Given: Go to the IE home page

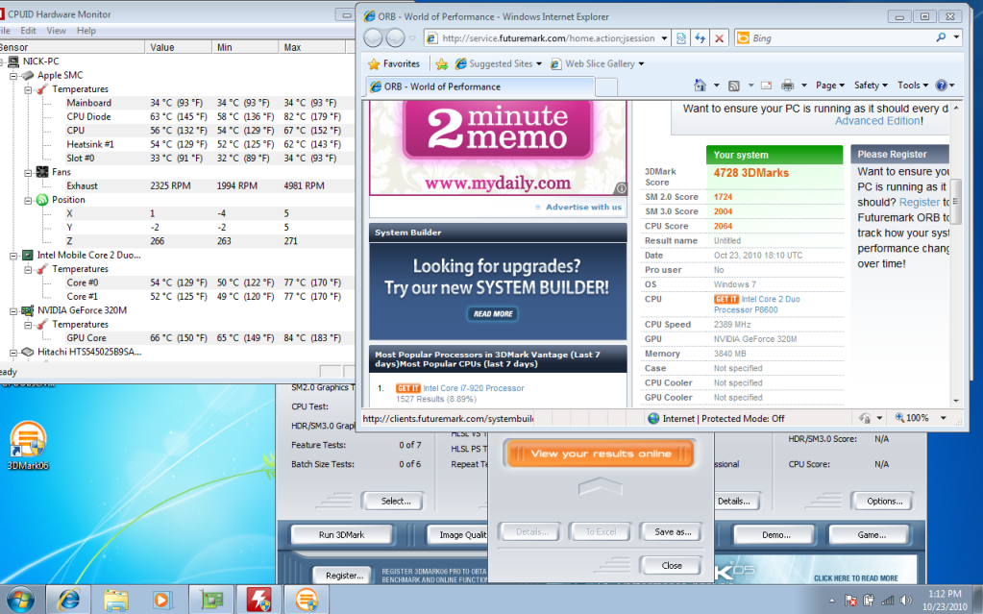Looking at the screenshot, I should click(x=700, y=86).
